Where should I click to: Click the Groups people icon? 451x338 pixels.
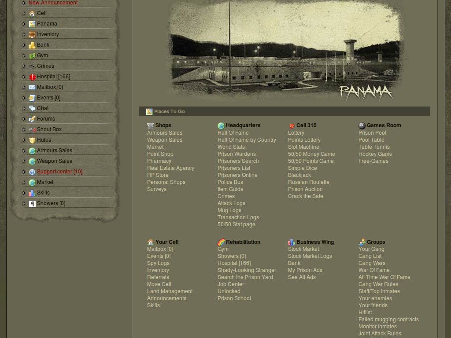362,242
